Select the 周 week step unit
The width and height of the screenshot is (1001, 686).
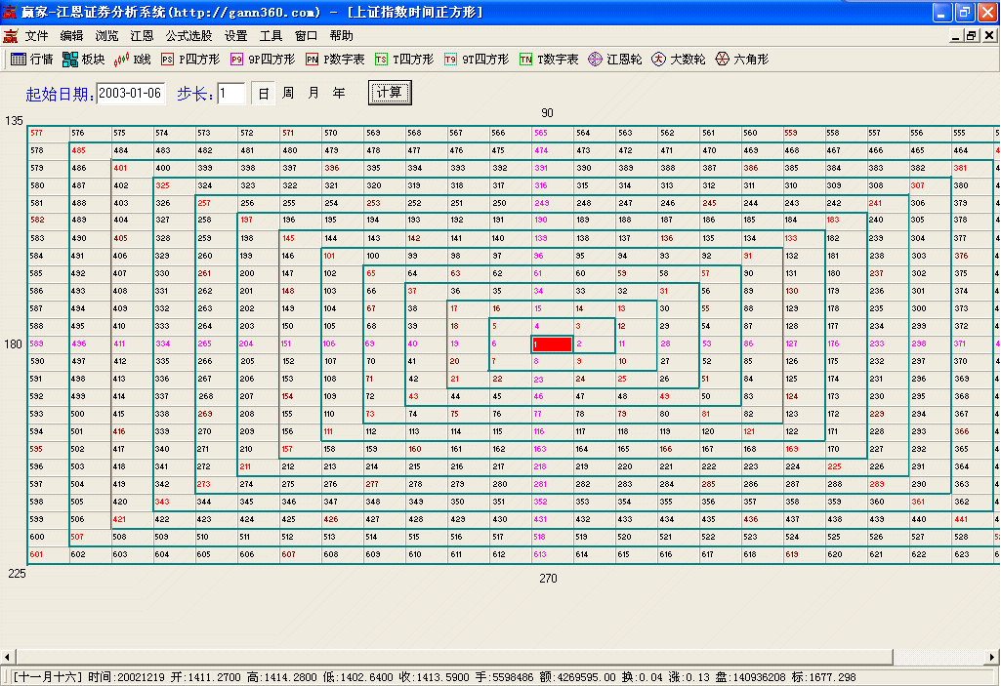tap(288, 94)
